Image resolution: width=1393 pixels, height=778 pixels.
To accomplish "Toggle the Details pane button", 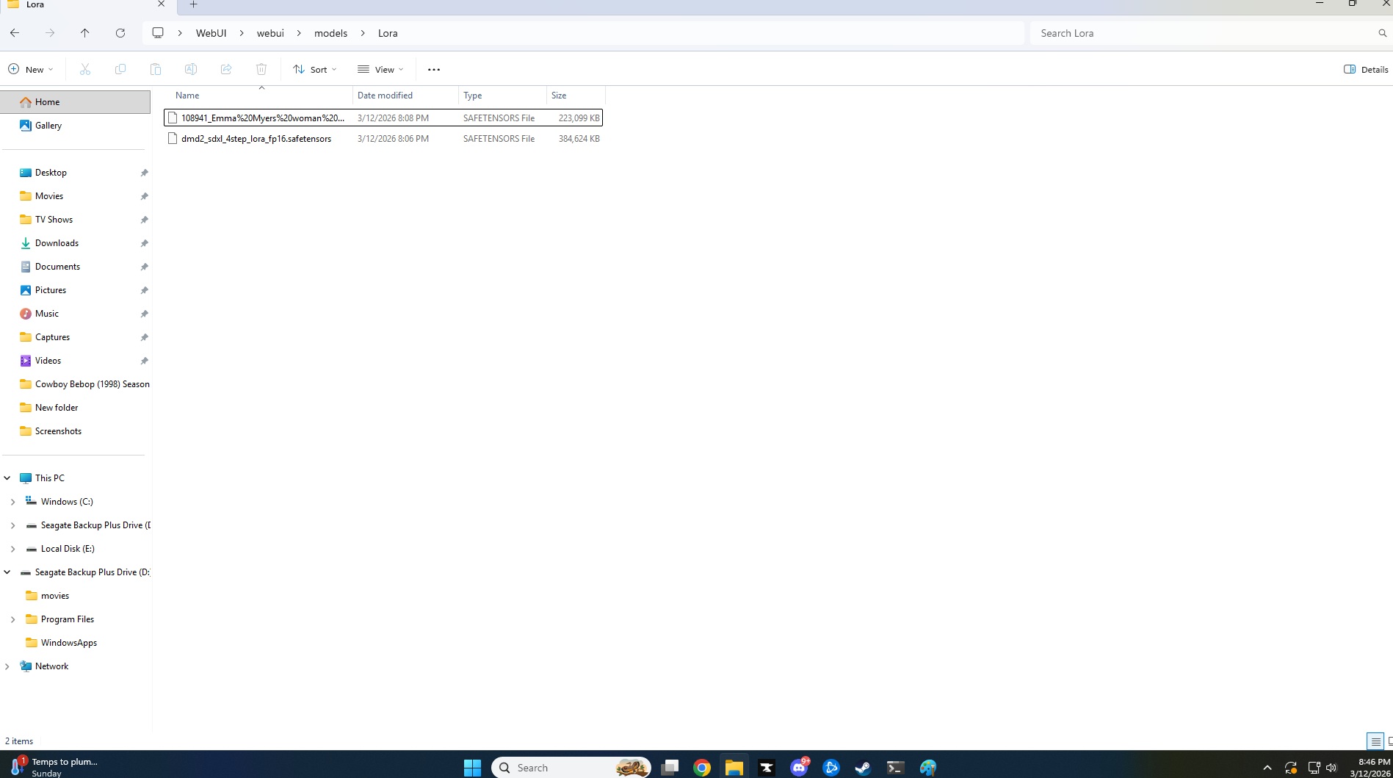I will (x=1366, y=69).
